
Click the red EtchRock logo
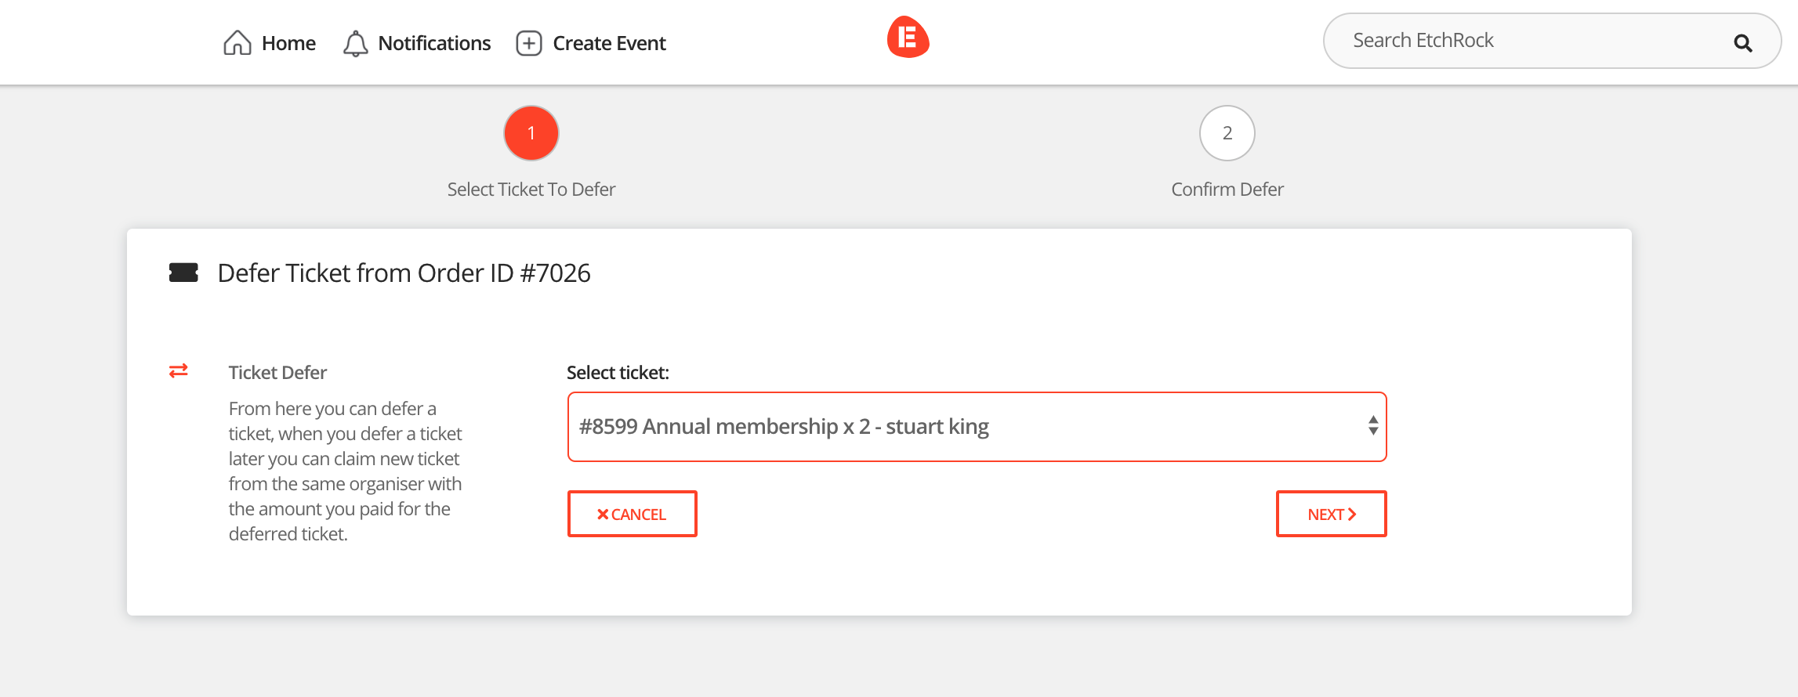pos(908,38)
